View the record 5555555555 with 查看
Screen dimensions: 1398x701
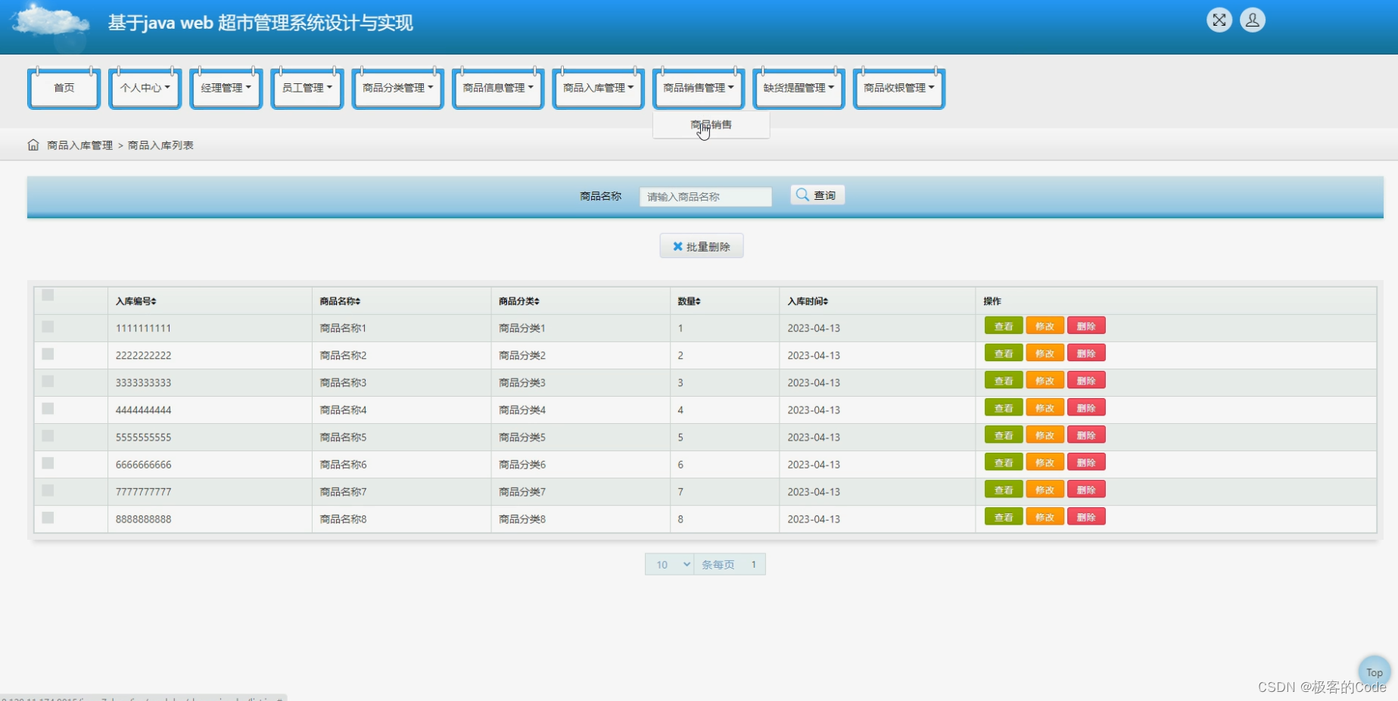tap(1004, 435)
